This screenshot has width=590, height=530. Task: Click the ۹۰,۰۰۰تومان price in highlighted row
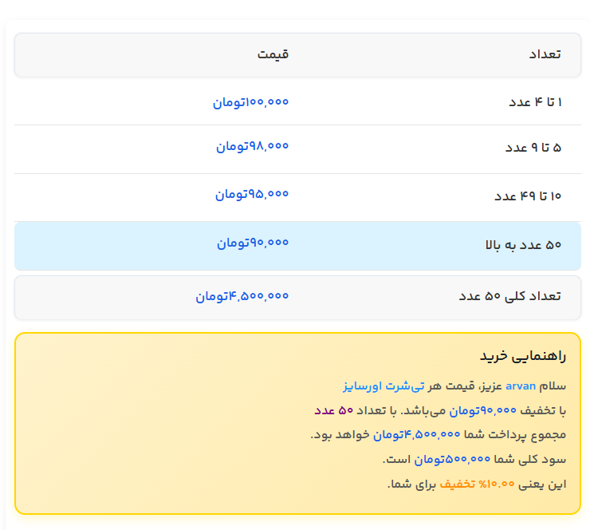pyautogui.click(x=253, y=243)
